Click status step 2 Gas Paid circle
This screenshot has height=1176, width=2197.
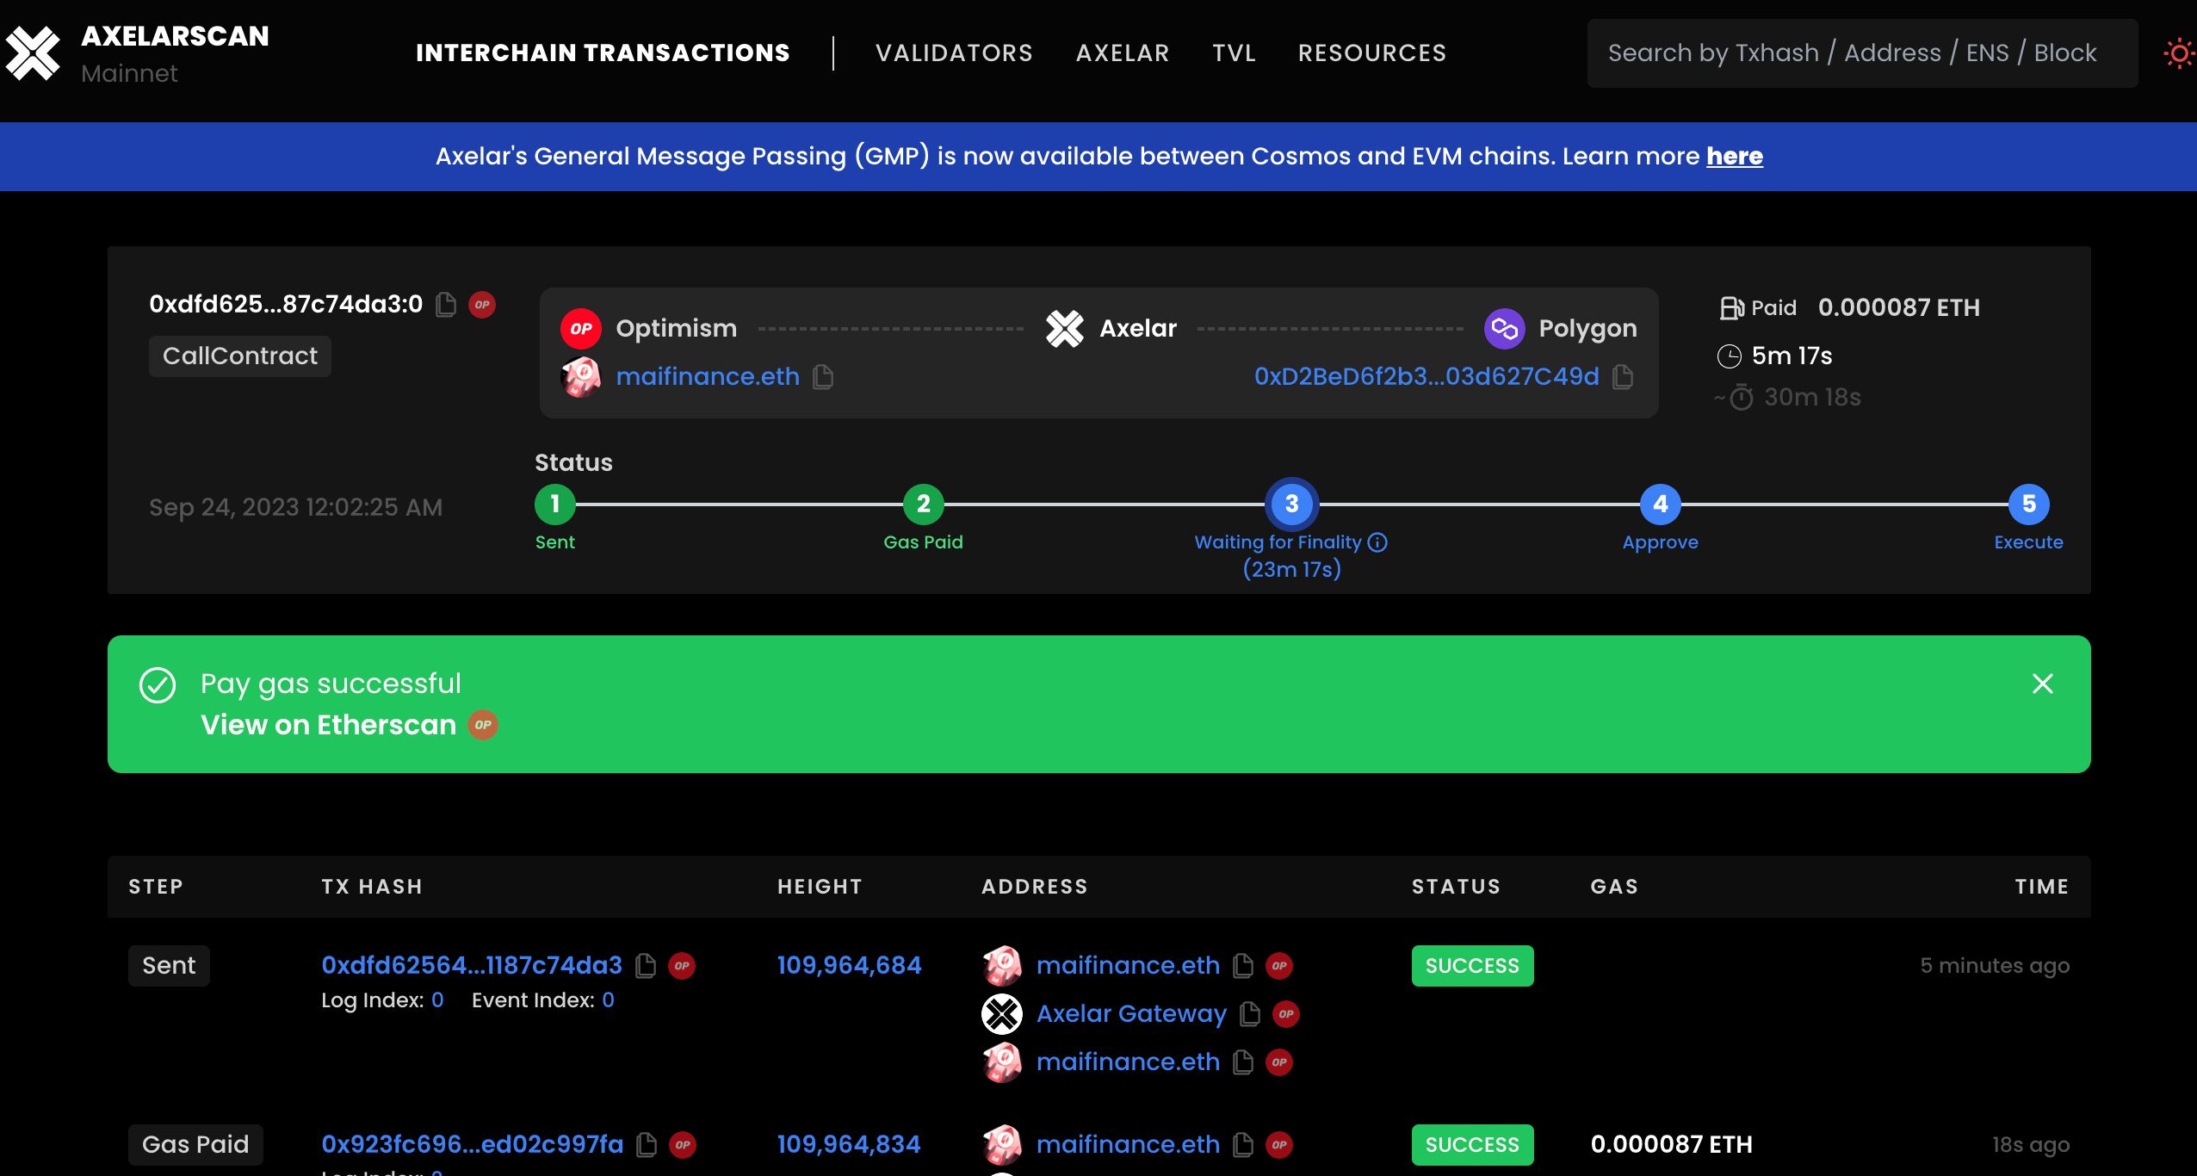pos(924,504)
